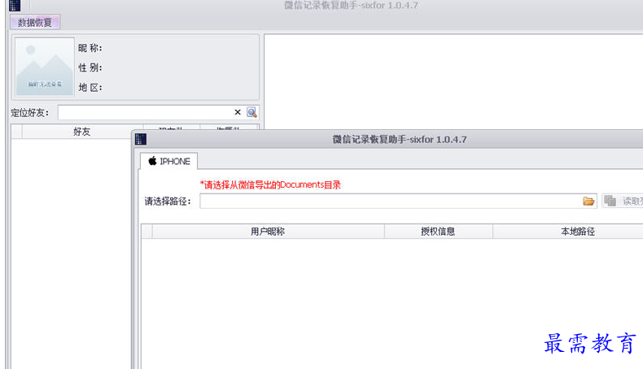Open the 数据恢复 menu button
Screen dimensions: 643x369
(x=35, y=22)
